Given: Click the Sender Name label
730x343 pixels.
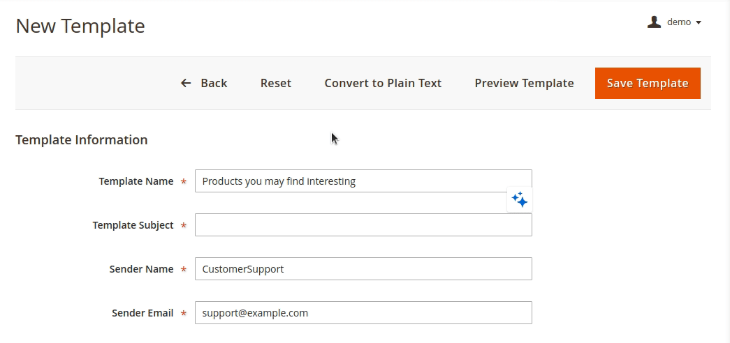Looking at the screenshot, I should [x=141, y=269].
